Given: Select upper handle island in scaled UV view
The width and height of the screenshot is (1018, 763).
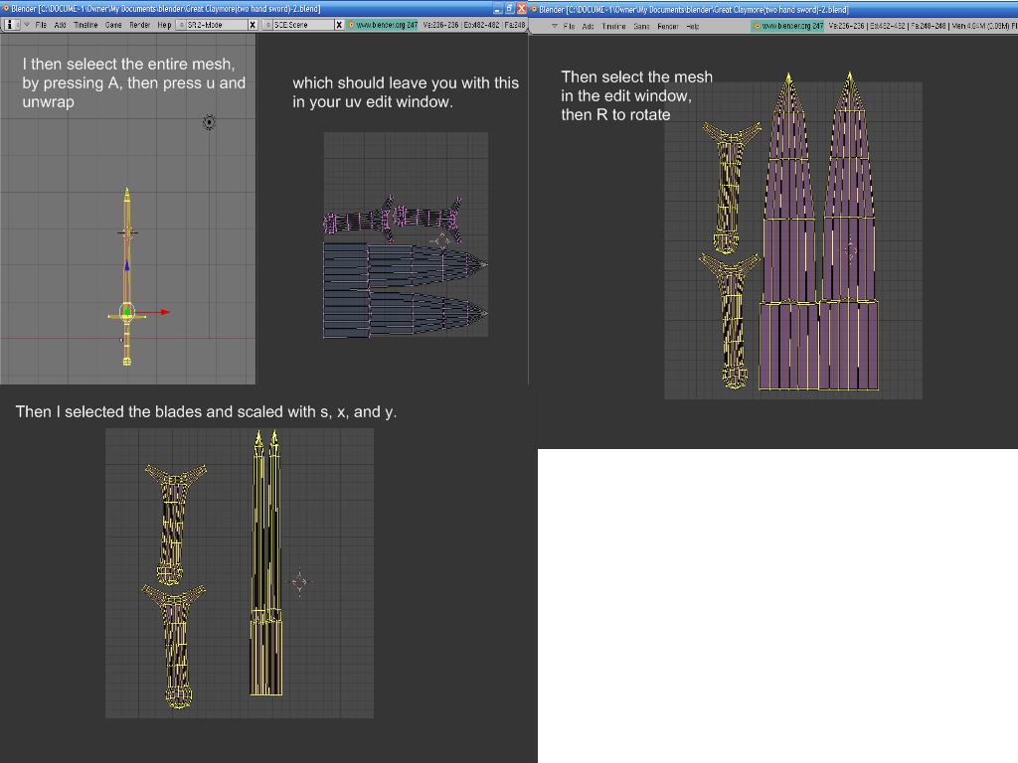Looking at the screenshot, I should click(x=175, y=525).
